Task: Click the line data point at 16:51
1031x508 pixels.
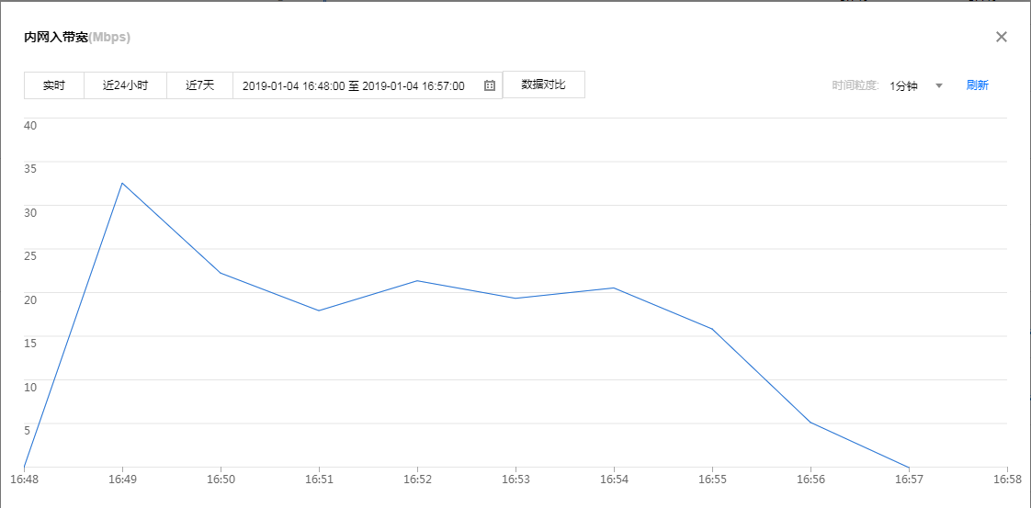Action: [x=319, y=310]
